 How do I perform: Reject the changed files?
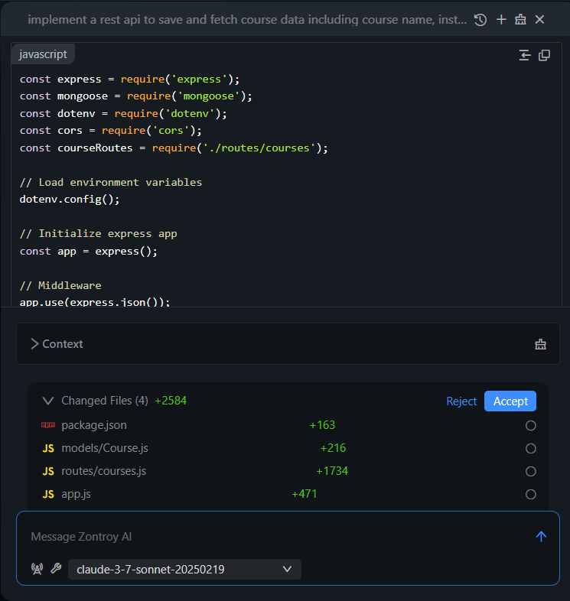(461, 401)
